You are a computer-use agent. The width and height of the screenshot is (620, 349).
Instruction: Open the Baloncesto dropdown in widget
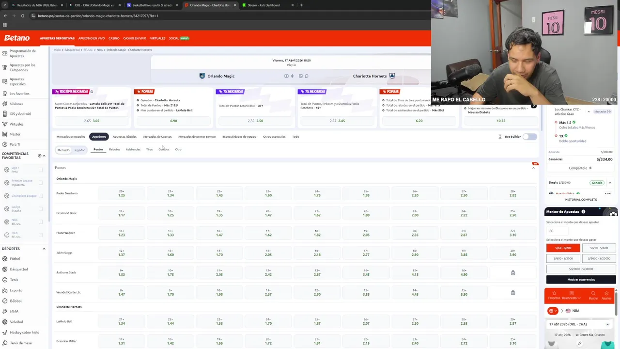[x=571, y=296]
